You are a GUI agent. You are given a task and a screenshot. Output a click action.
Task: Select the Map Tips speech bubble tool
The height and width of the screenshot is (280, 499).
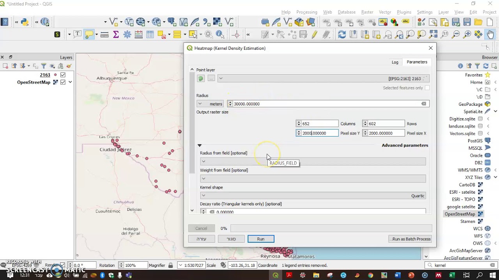click(x=89, y=34)
